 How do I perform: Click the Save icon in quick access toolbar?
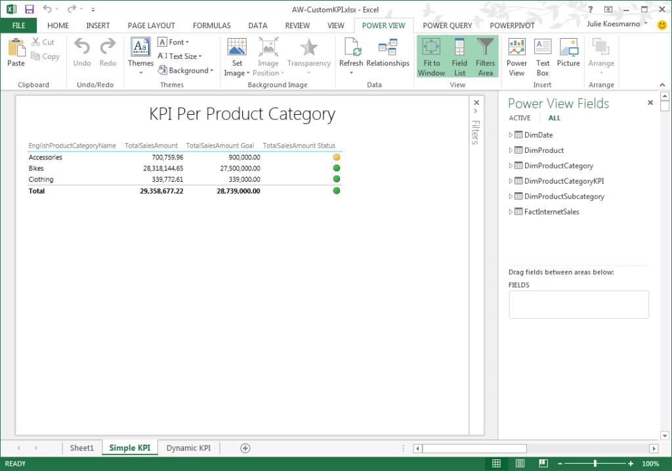click(x=29, y=9)
